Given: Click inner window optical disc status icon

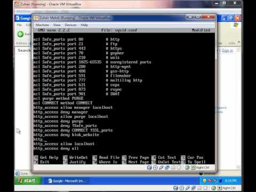Looking at the screenshot, I should point(155,167).
